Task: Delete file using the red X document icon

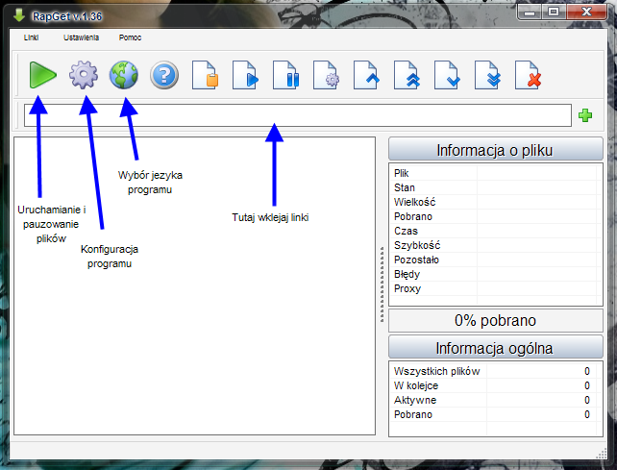Action: tap(529, 75)
